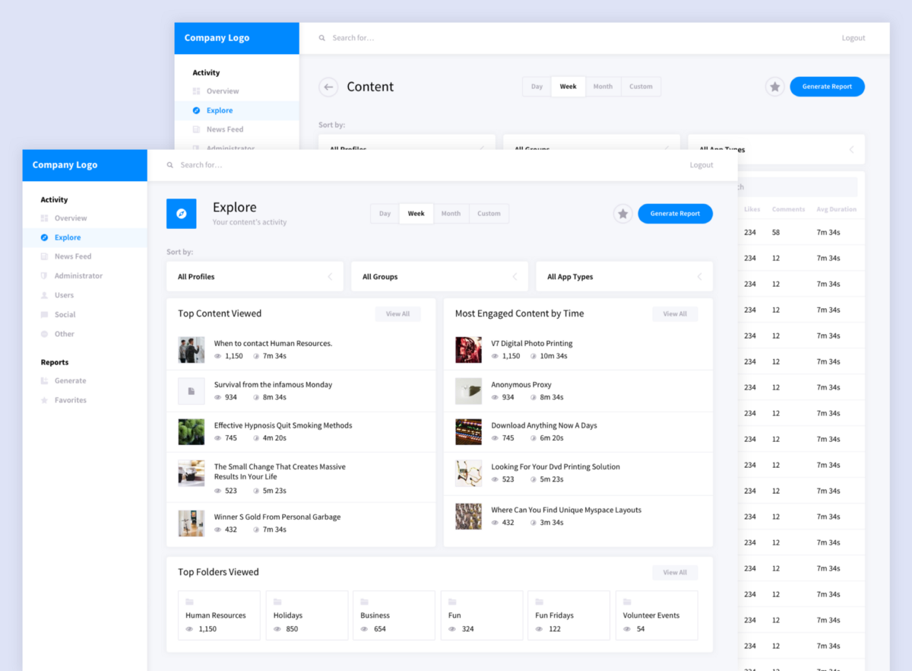Select the Custom tab in Content window
The height and width of the screenshot is (671, 912).
click(641, 87)
